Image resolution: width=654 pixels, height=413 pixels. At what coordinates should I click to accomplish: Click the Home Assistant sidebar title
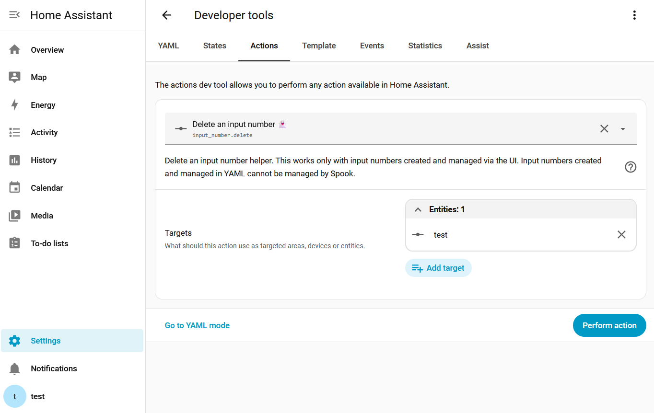tap(71, 15)
